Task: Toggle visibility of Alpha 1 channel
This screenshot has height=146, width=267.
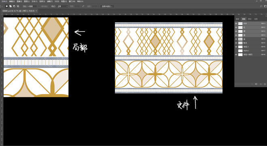Action: click(236, 51)
